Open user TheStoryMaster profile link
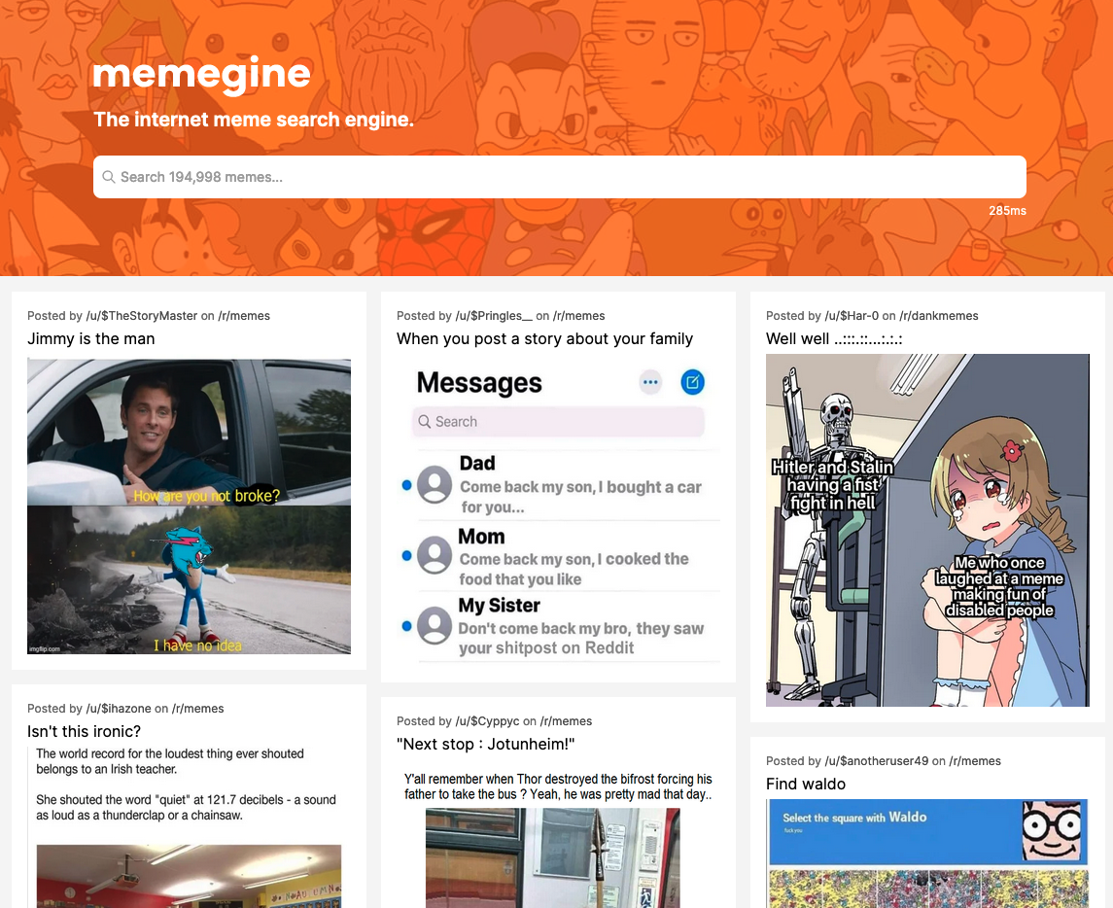 pos(141,316)
